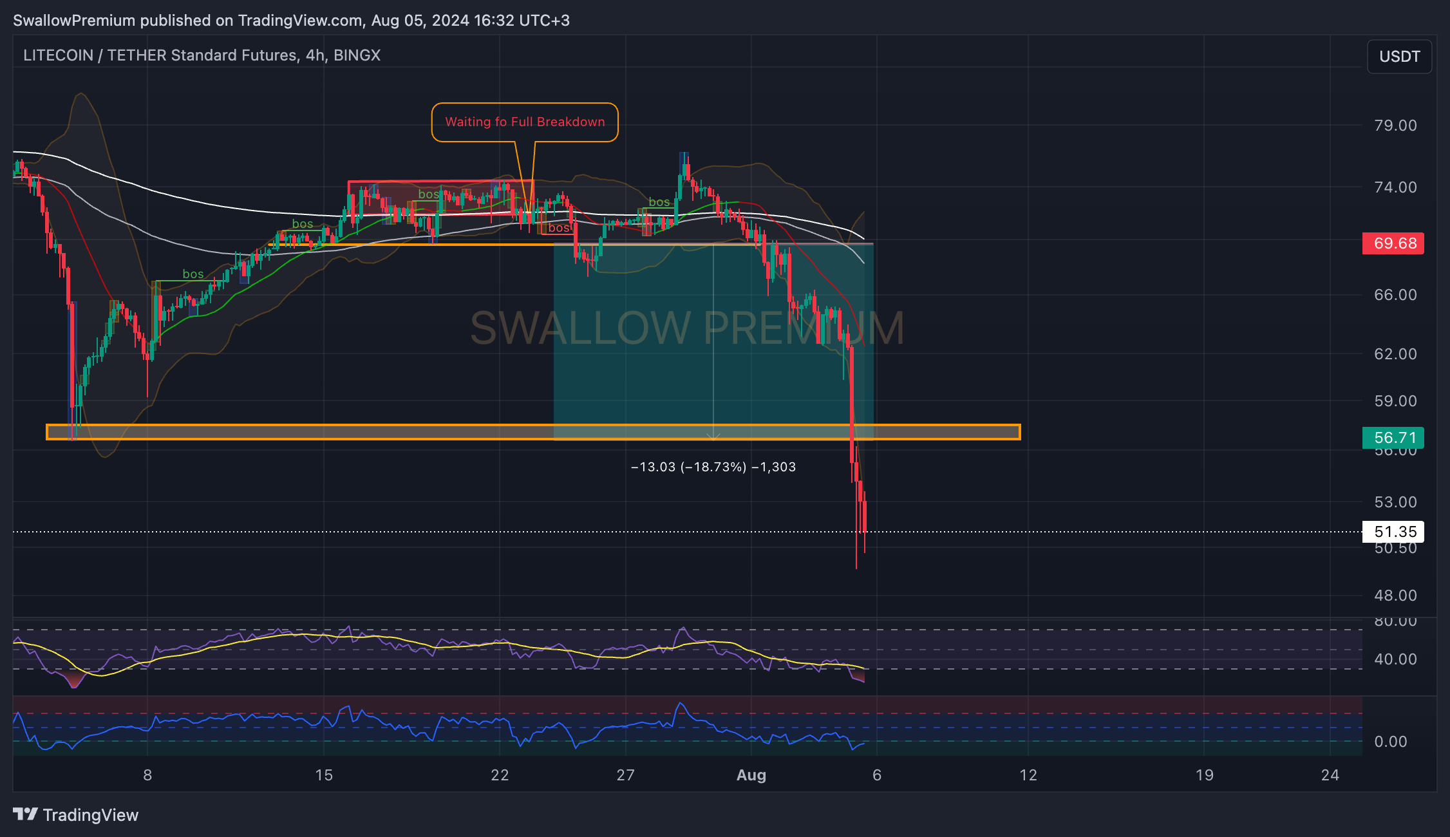
Task: Select the 48.00 price axis value
Action: point(1395,596)
